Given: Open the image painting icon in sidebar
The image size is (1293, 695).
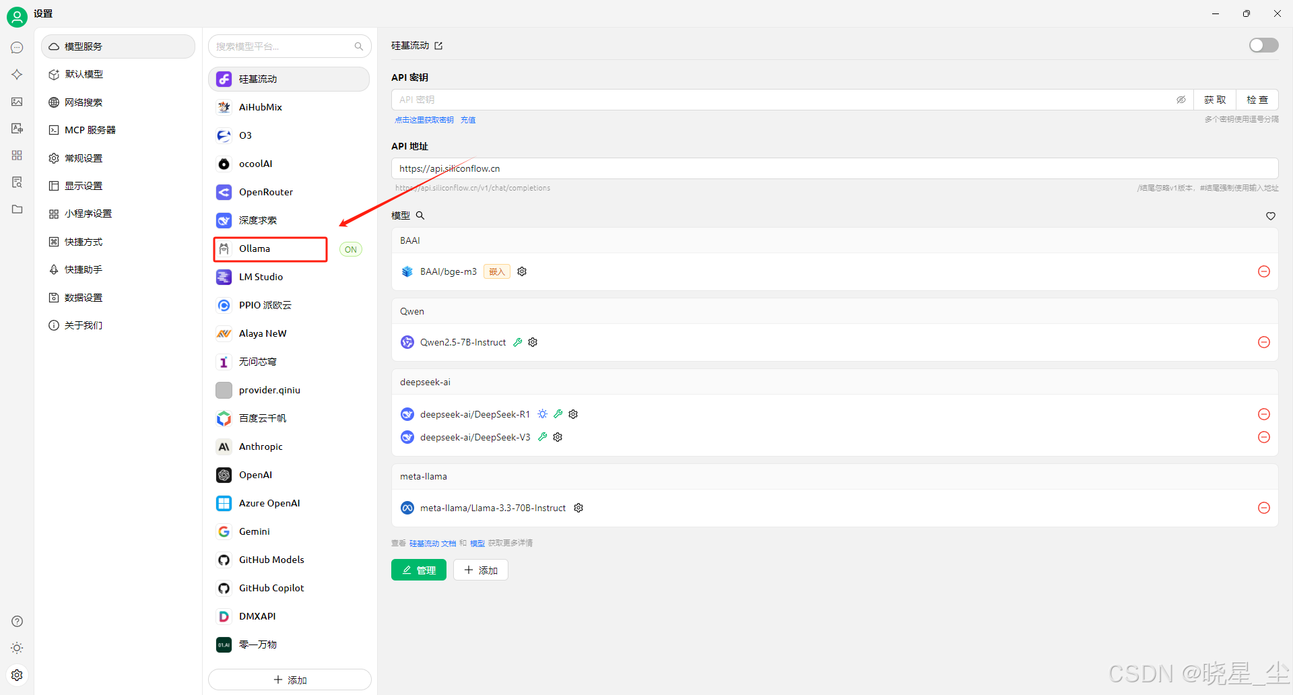Looking at the screenshot, I should click(x=17, y=102).
